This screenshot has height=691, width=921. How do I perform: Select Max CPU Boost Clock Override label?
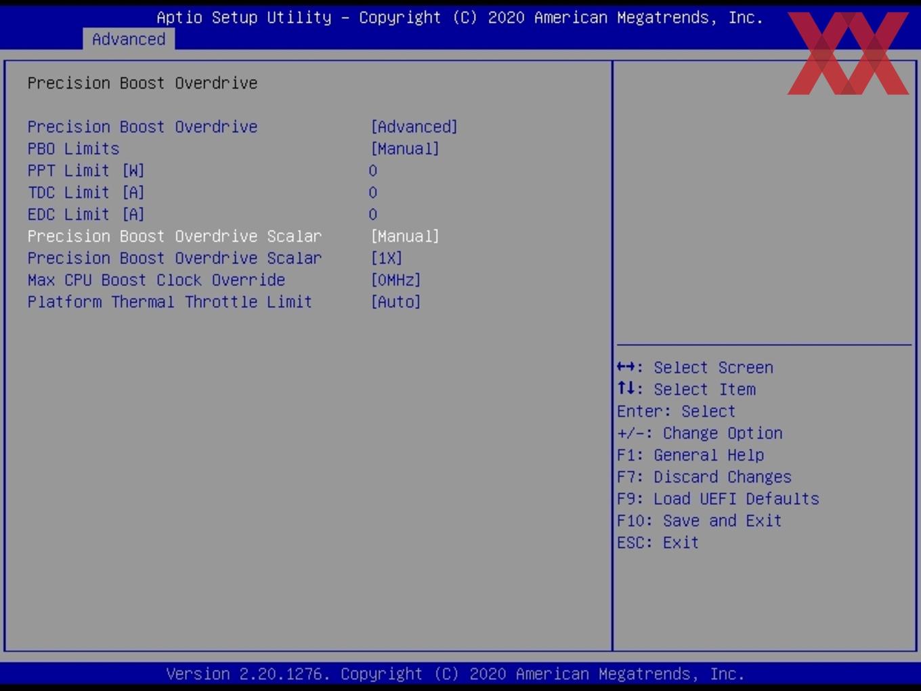(x=156, y=280)
